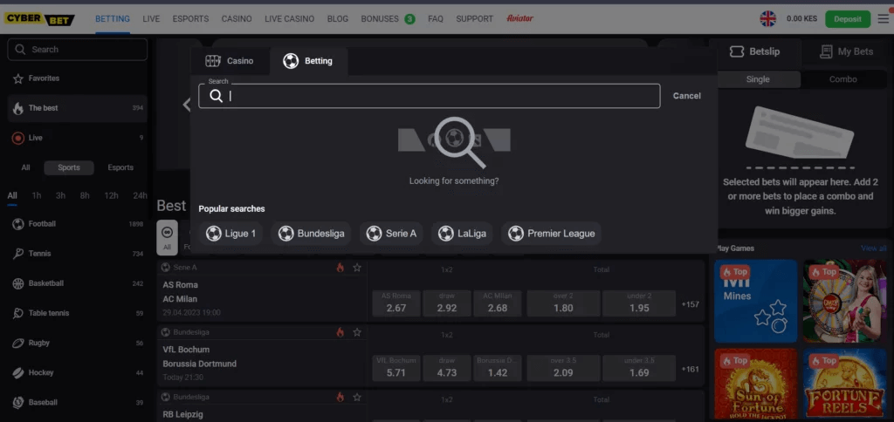The width and height of the screenshot is (894, 422).
Task: Select the Baseball icon
Action: click(18, 402)
